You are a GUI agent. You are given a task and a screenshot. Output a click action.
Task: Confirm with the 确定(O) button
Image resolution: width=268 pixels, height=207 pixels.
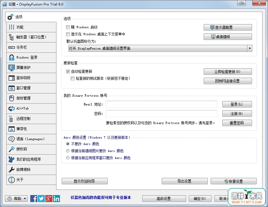200,199
